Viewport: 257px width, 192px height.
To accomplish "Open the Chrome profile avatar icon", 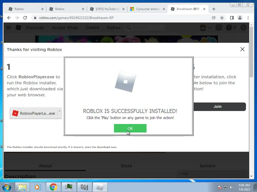I will click(240, 18).
